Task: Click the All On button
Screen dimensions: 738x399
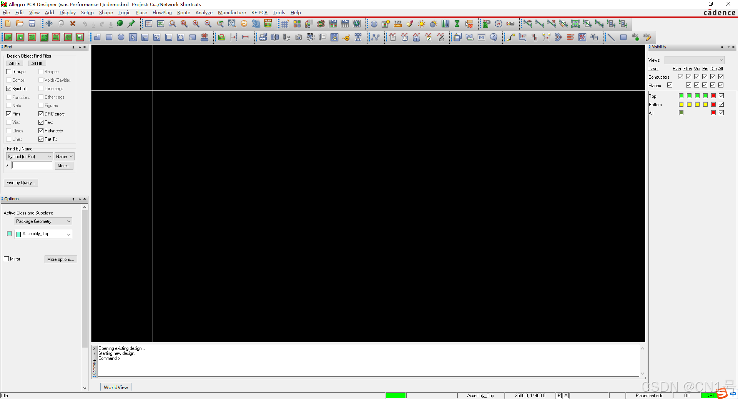Action: [x=15, y=64]
